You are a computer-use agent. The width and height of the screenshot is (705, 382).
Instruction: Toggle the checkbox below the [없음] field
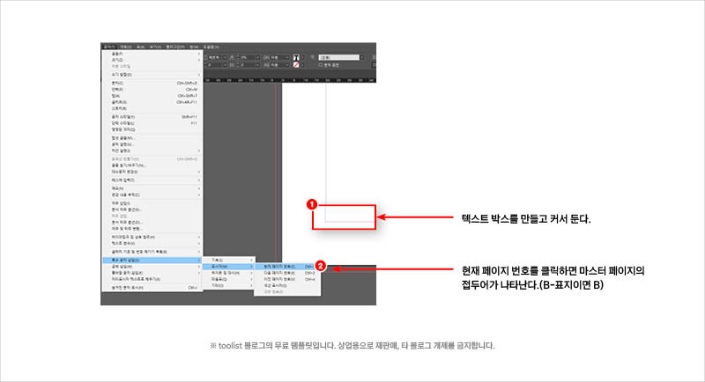click(321, 65)
